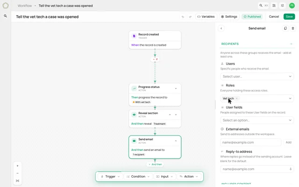Click the User fields section icon
Viewport: 299px width, 187px height.
(x=222, y=108)
